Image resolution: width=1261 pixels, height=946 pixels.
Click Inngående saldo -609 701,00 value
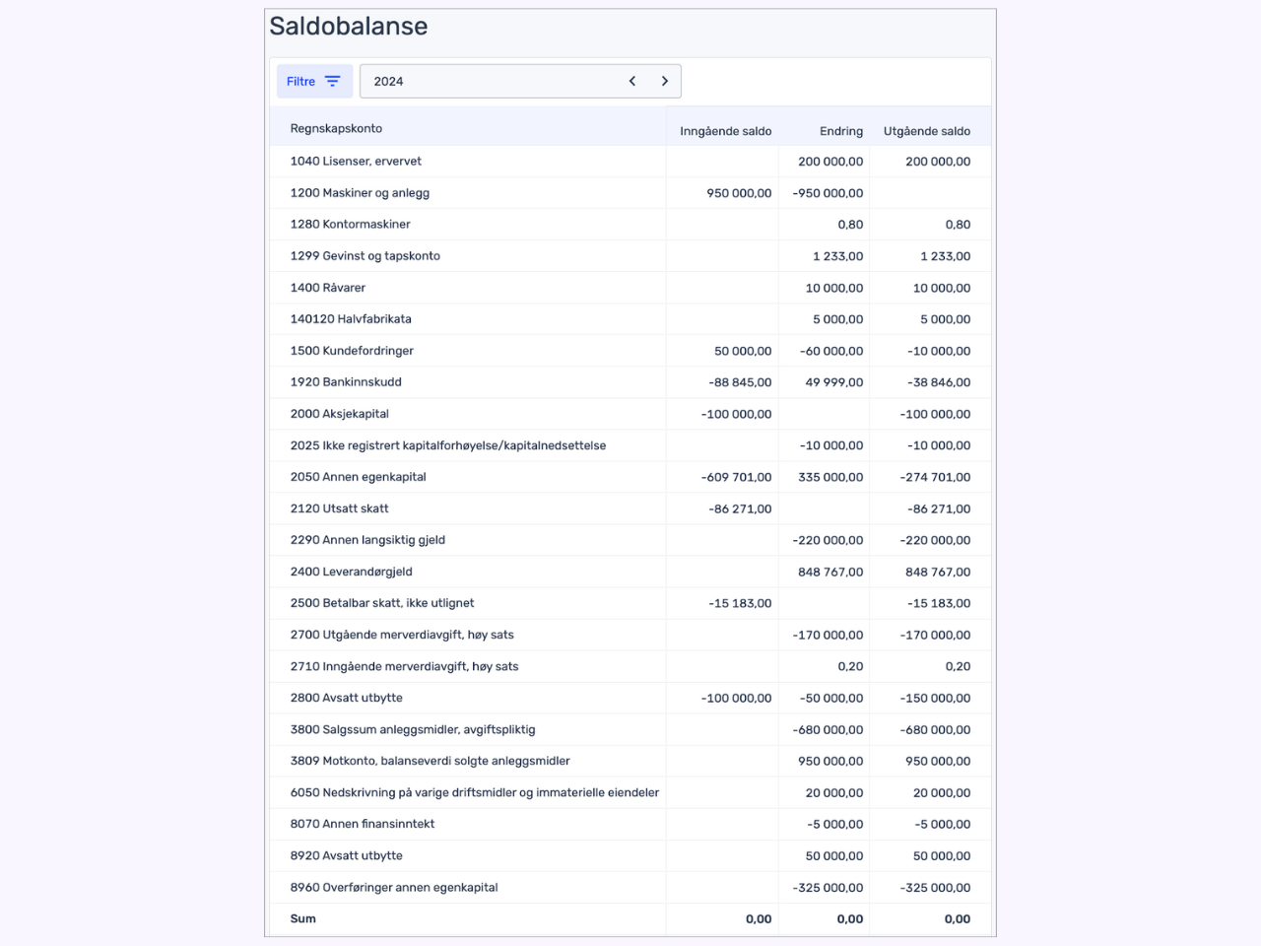(x=736, y=477)
